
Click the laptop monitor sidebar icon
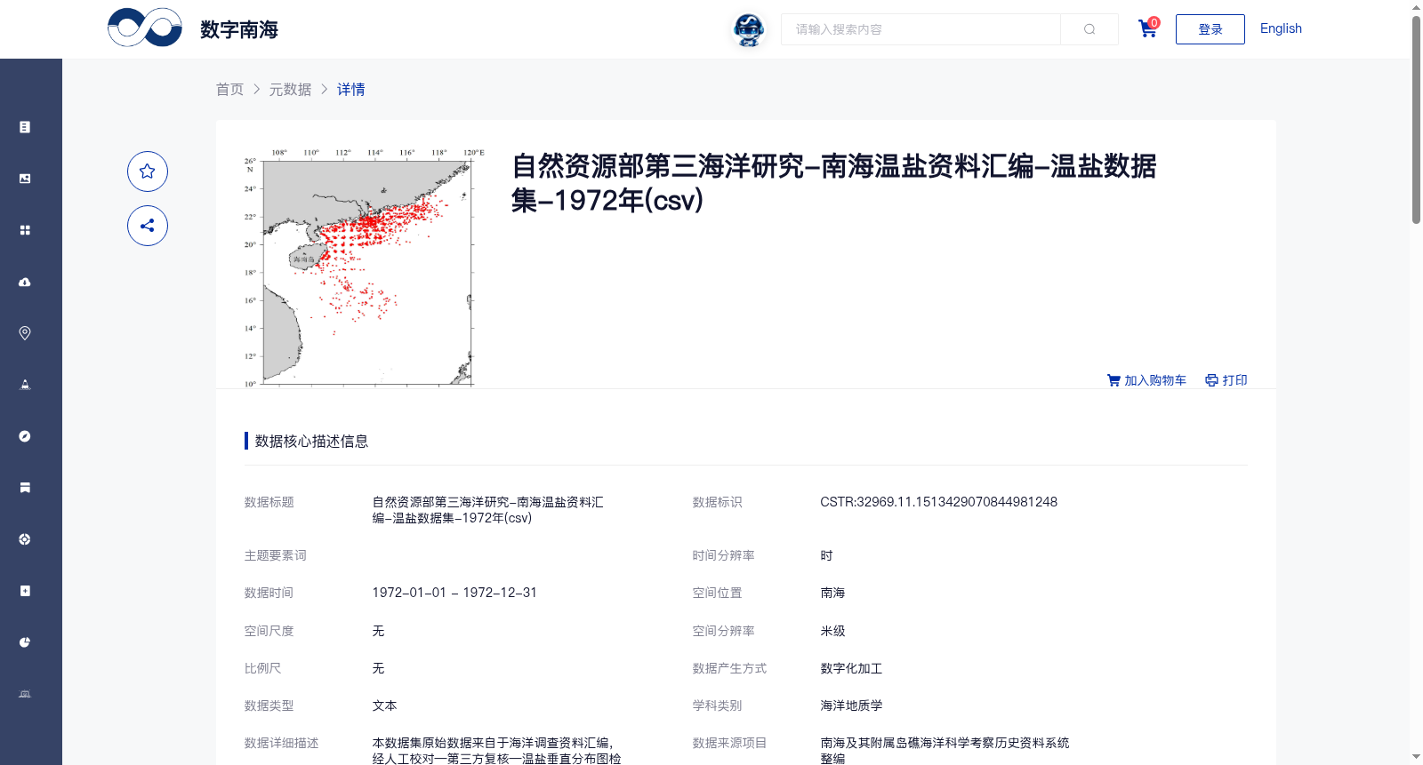coord(25,694)
